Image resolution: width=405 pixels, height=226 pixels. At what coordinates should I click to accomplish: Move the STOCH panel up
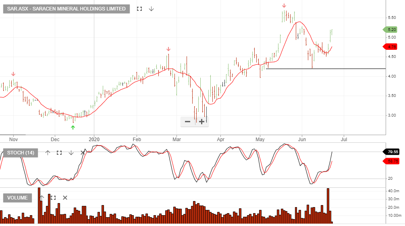[48, 153]
